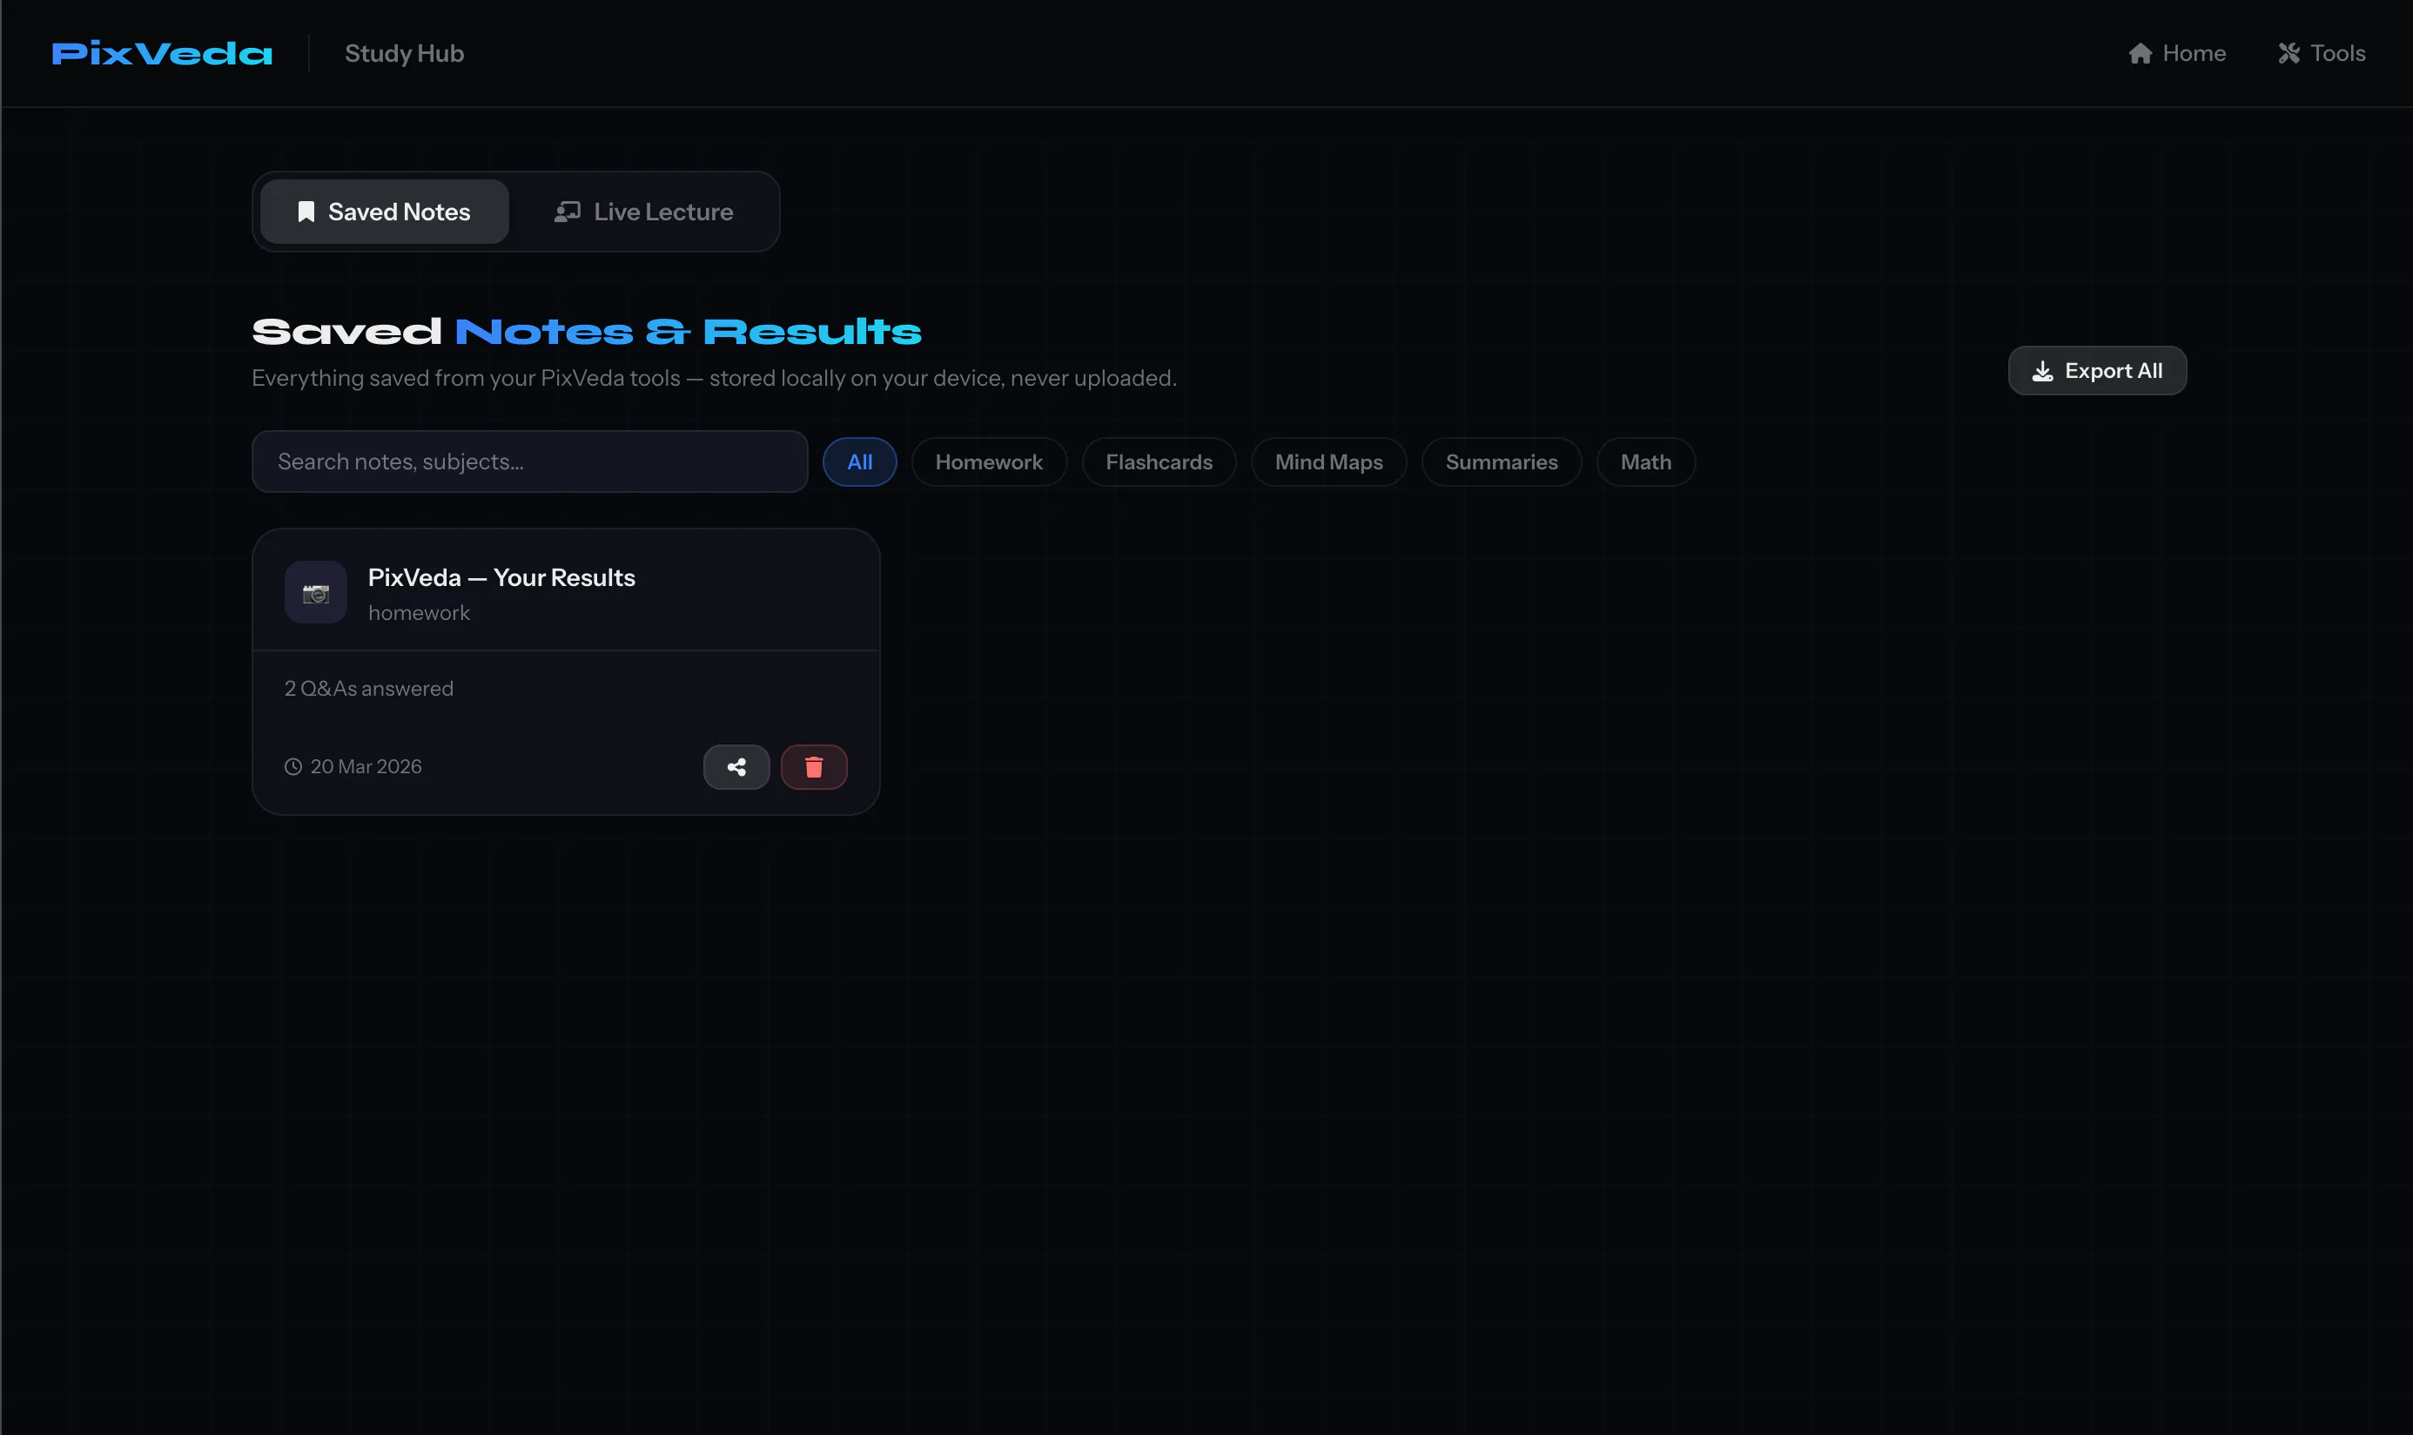Filter notes by Math
Viewport: 2413px width, 1435px height.
coord(1645,462)
